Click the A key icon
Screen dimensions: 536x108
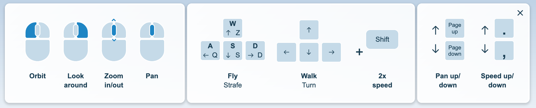click(x=210, y=51)
